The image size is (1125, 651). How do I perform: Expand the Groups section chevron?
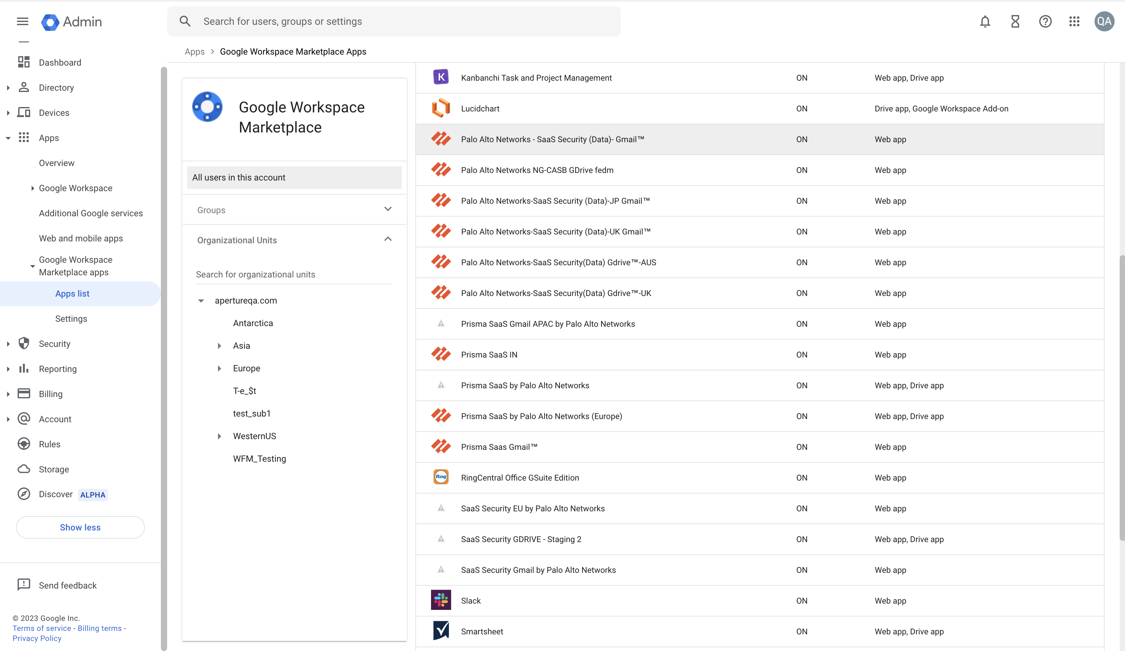pos(387,209)
